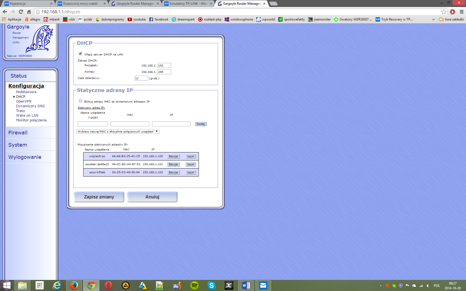Open Chrome menu hamburger icon
The height and width of the screenshot is (291, 466).
pyautogui.click(x=462, y=12)
